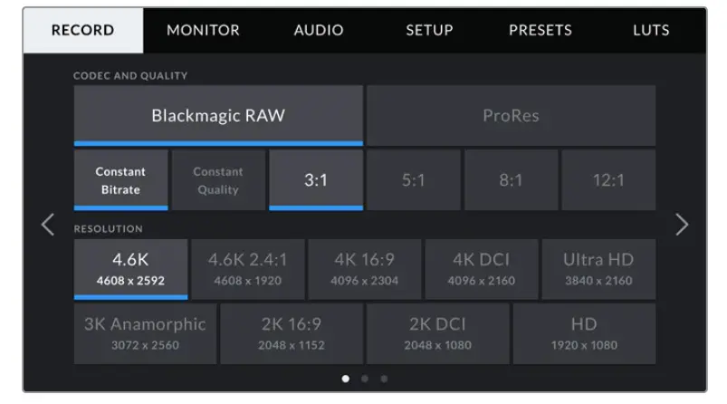The height and width of the screenshot is (404, 727).
Task: Switch to the AUDIO tab
Action: tap(319, 30)
